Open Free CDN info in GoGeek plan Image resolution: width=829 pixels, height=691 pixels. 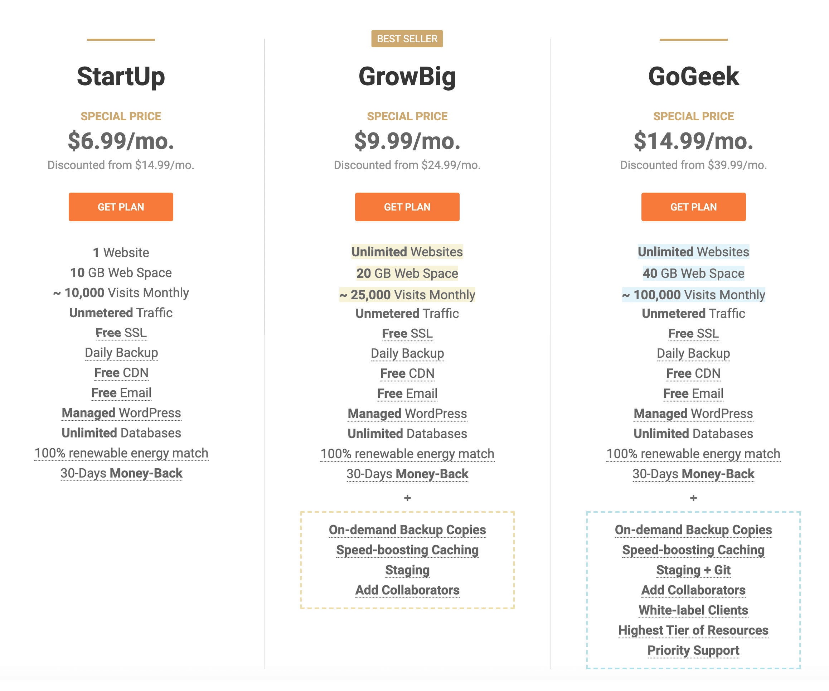(693, 373)
